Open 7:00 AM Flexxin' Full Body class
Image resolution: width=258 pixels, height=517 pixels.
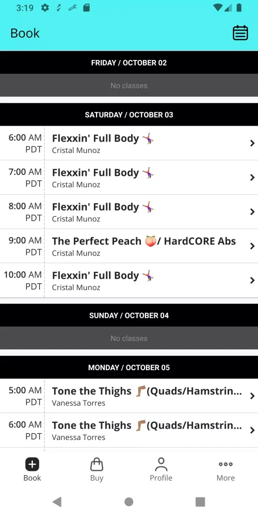pyautogui.click(x=129, y=177)
